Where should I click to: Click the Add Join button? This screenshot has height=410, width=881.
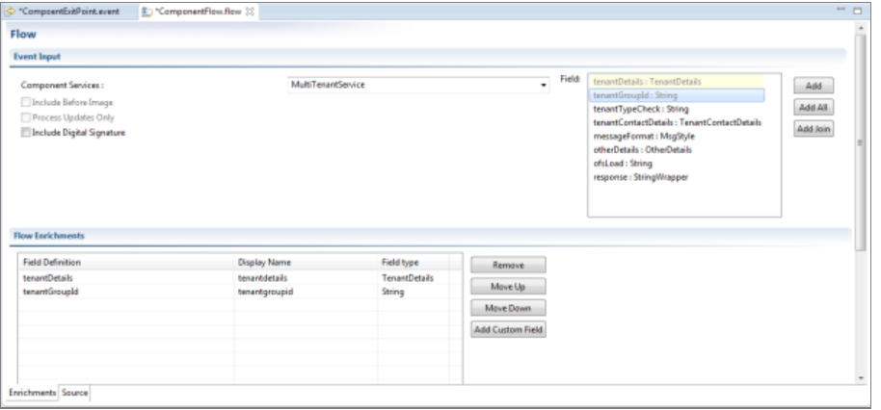click(814, 130)
